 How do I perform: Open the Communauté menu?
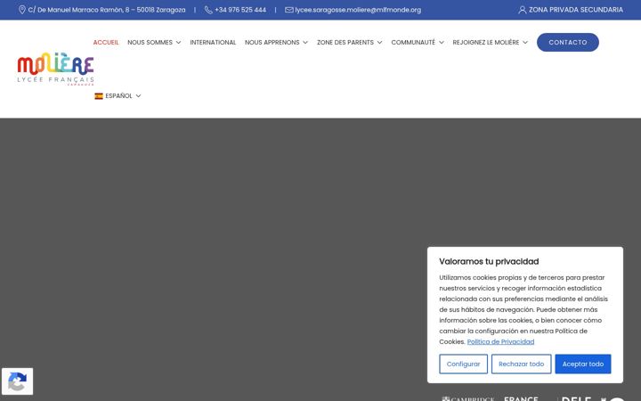point(413,42)
